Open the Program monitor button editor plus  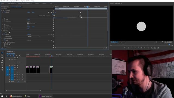[x=171, y=48]
